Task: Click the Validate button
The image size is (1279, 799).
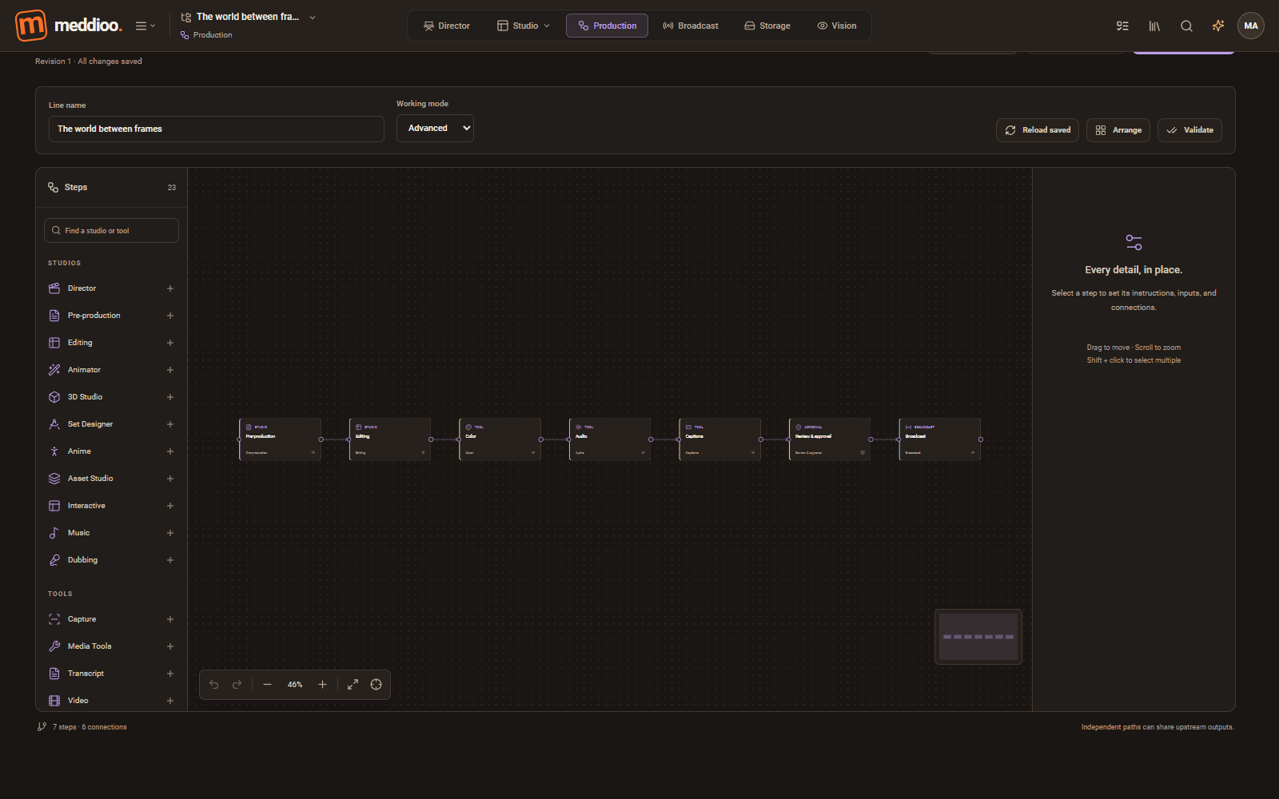Action: (1189, 130)
